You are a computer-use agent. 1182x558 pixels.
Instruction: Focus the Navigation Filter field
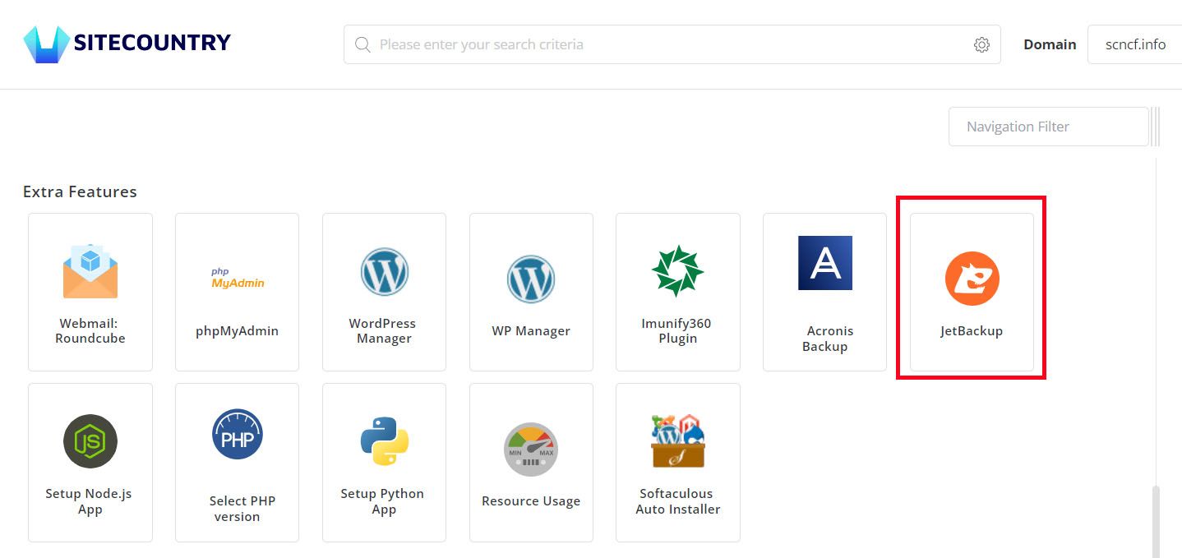click(1048, 127)
